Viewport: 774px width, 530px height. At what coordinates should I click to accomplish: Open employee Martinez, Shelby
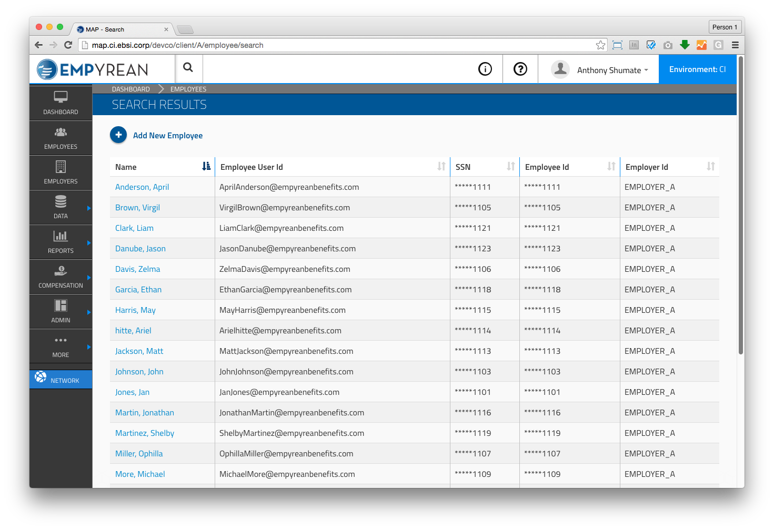145,433
